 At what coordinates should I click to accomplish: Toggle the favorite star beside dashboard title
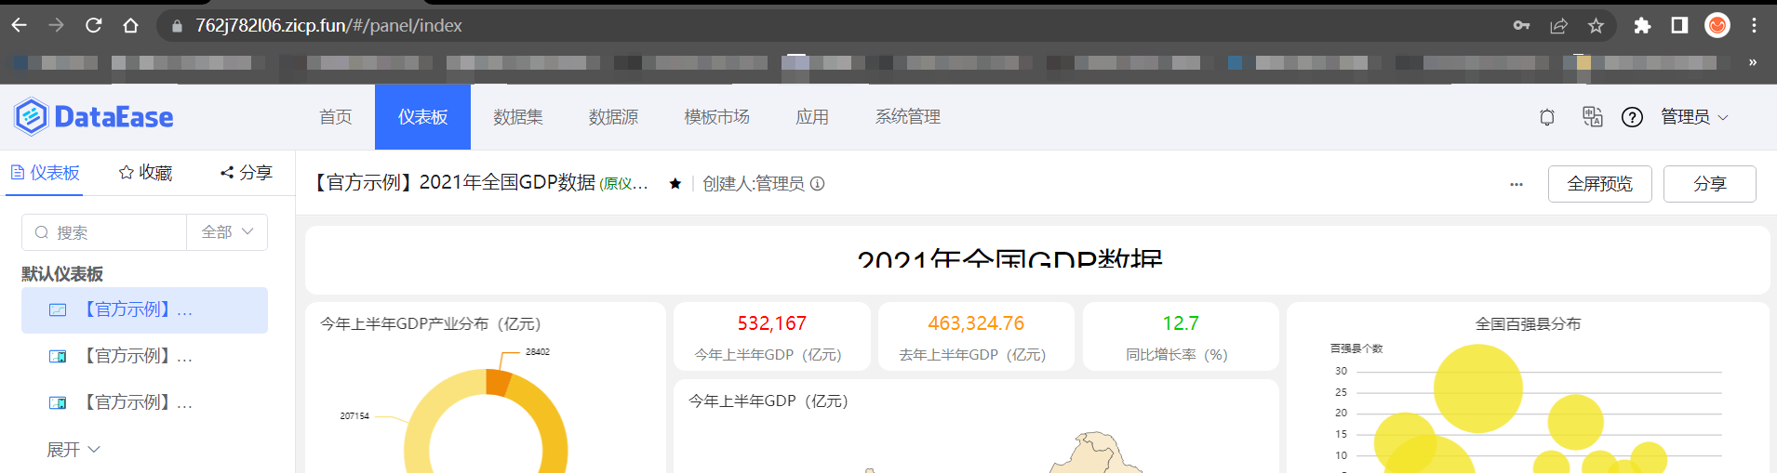tap(675, 184)
